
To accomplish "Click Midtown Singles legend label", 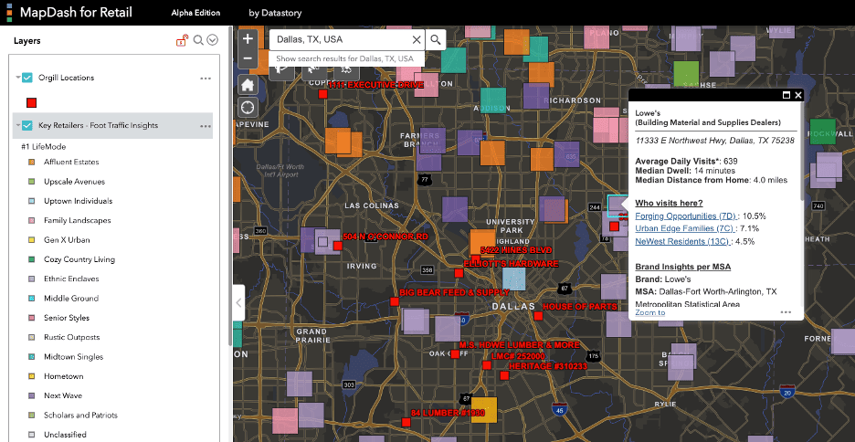I will tap(73, 357).
